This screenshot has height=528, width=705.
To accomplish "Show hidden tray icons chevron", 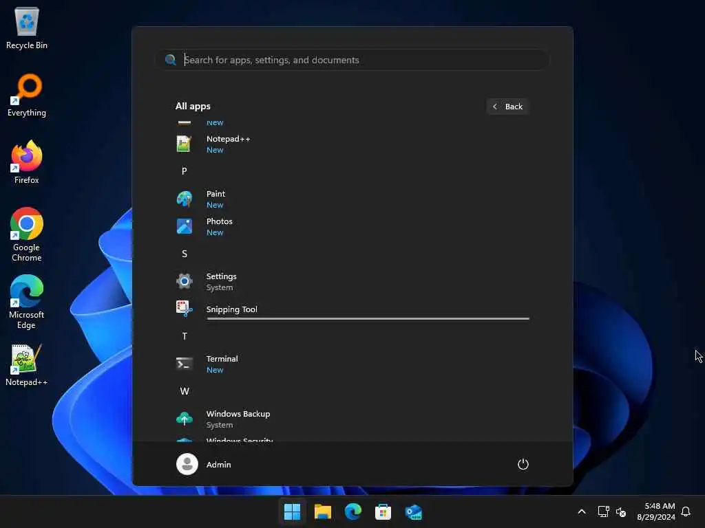I will pos(581,511).
